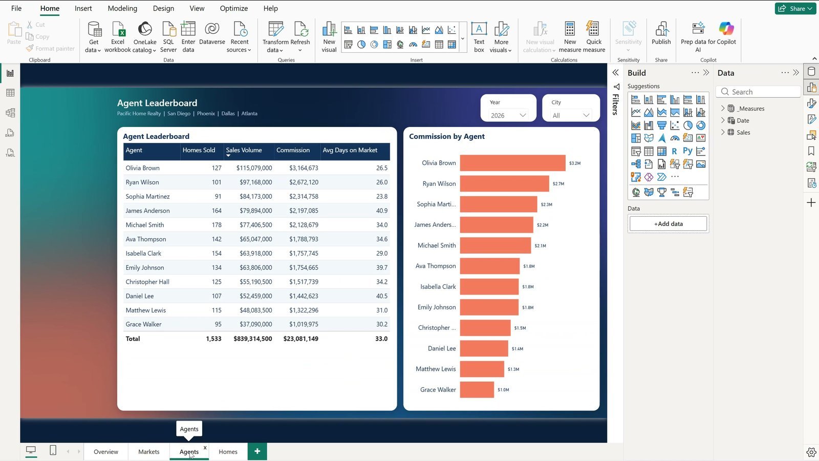Expand the Sales table
Image resolution: width=819 pixels, height=461 pixels.
pyautogui.click(x=723, y=132)
